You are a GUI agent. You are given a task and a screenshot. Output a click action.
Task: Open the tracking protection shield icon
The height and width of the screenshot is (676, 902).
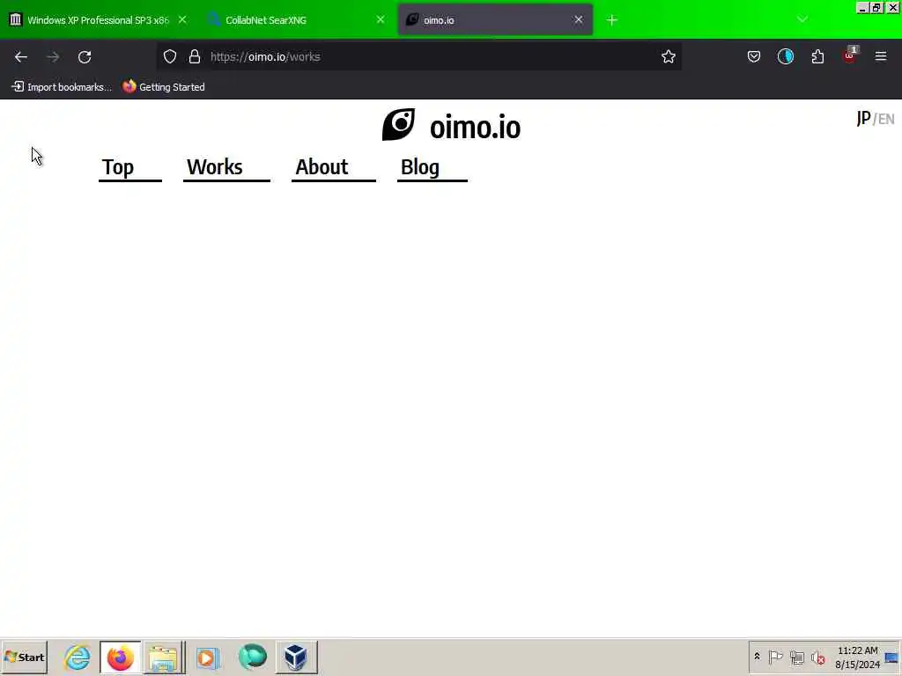[x=170, y=56]
